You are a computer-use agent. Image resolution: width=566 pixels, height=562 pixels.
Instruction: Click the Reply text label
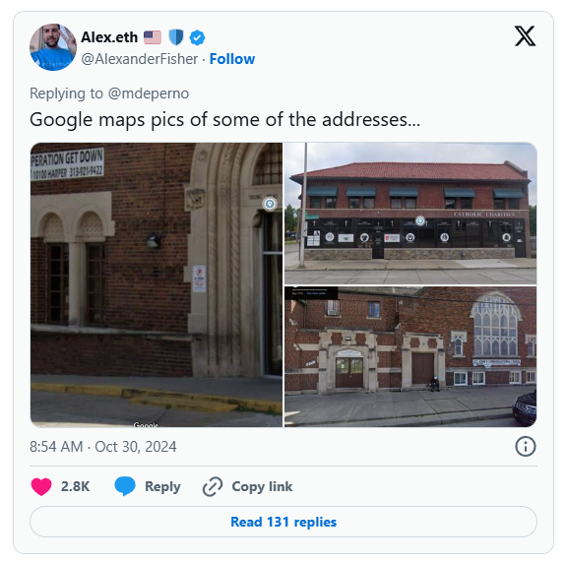[162, 486]
